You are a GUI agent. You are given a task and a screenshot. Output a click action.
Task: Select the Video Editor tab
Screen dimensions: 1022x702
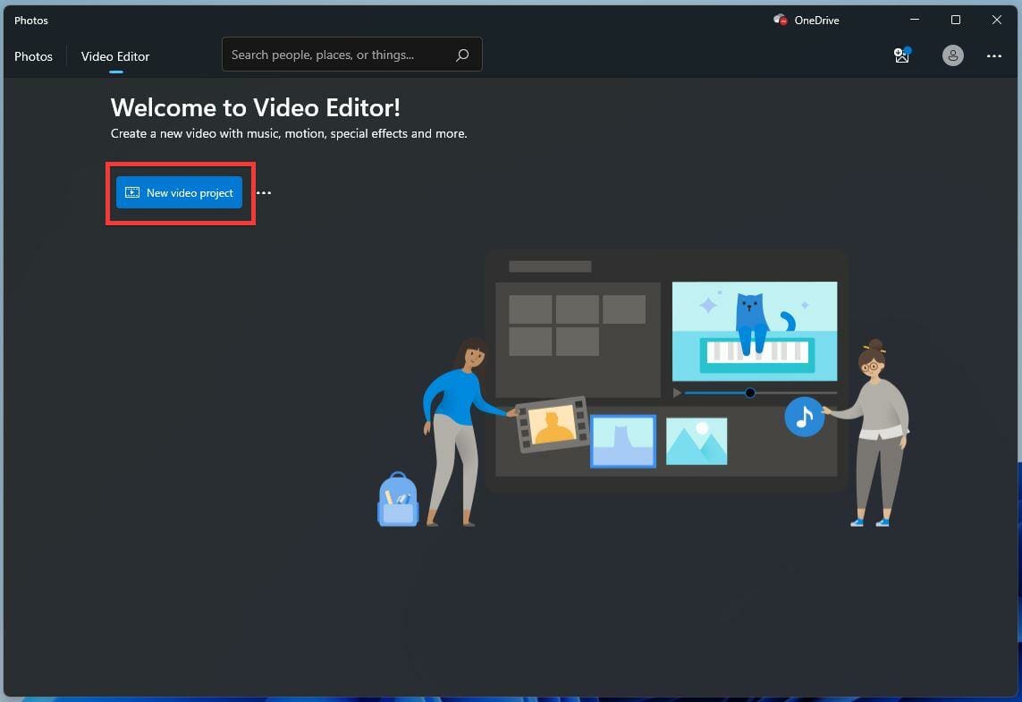click(114, 56)
